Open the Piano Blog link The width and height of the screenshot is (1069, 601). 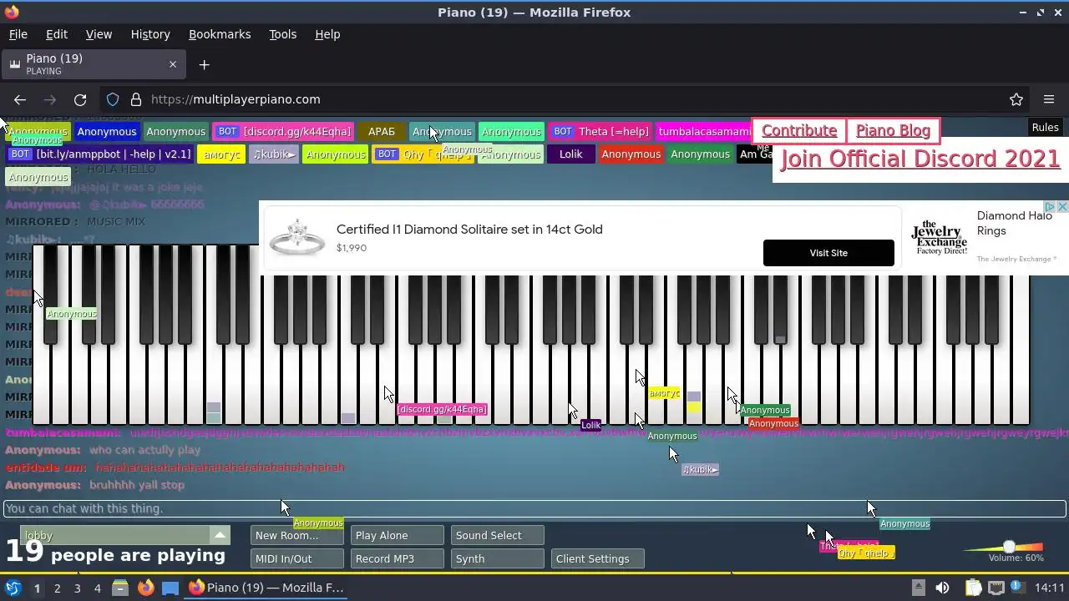[893, 130]
